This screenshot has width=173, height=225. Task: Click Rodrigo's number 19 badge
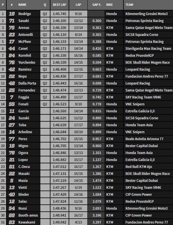[x=12, y=14]
